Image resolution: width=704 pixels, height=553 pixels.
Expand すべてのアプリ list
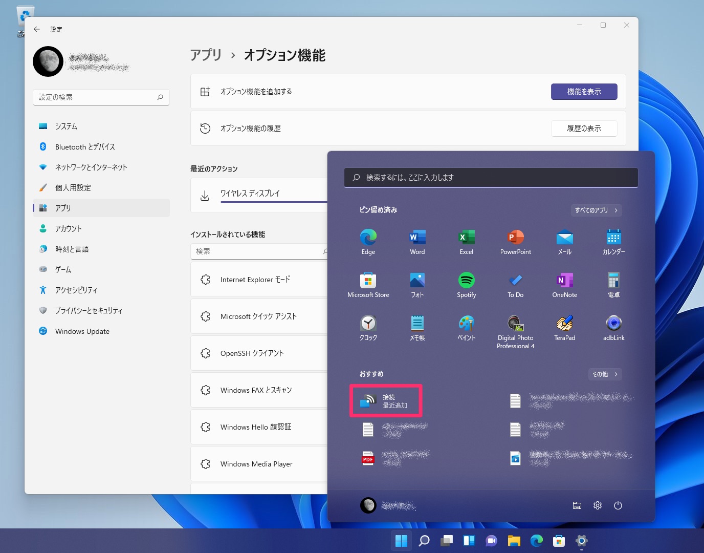(x=596, y=210)
